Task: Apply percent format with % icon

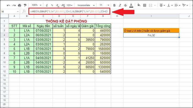Action: (x=52, y=5)
